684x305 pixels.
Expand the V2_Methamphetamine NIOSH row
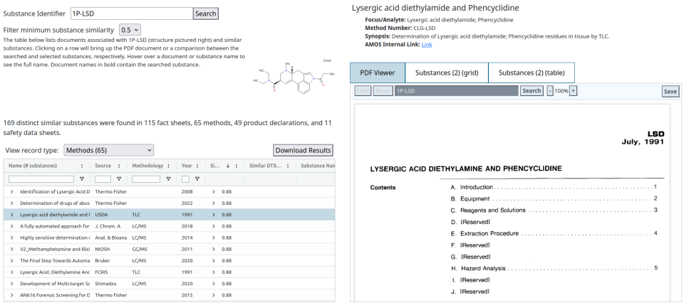[12, 250]
